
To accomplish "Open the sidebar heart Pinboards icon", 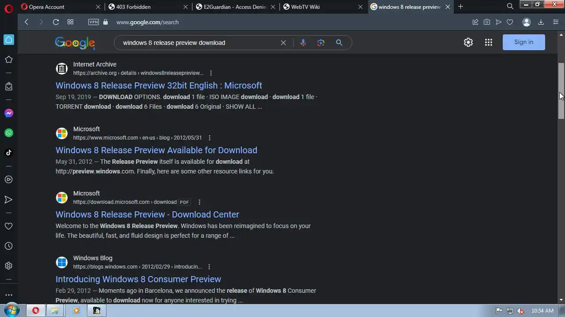I will coord(8,226).
